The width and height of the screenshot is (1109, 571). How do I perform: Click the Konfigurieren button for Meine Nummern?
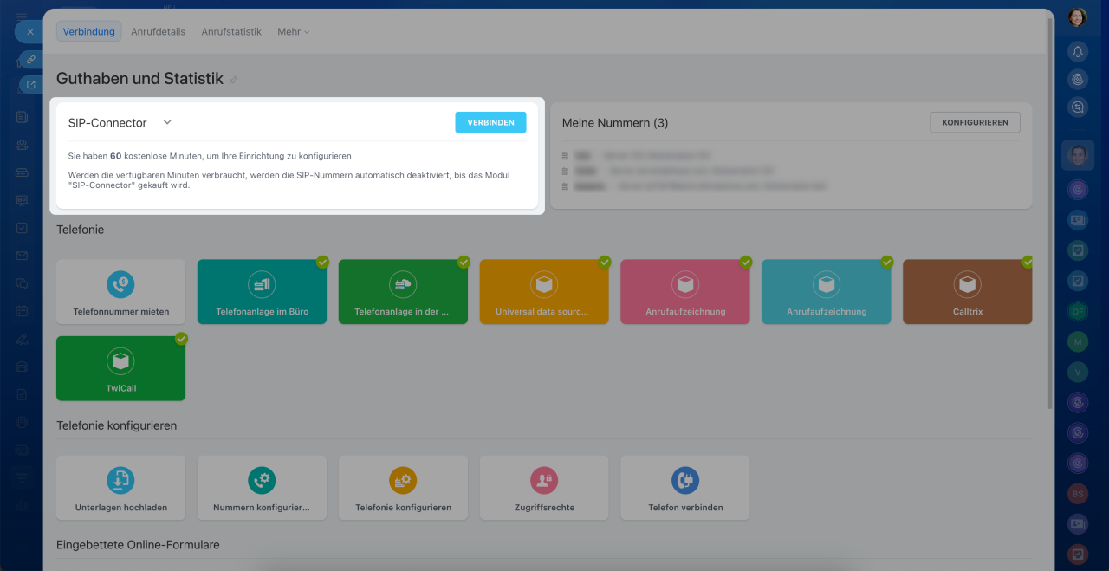pyautogui.click(x=975, y=122)
